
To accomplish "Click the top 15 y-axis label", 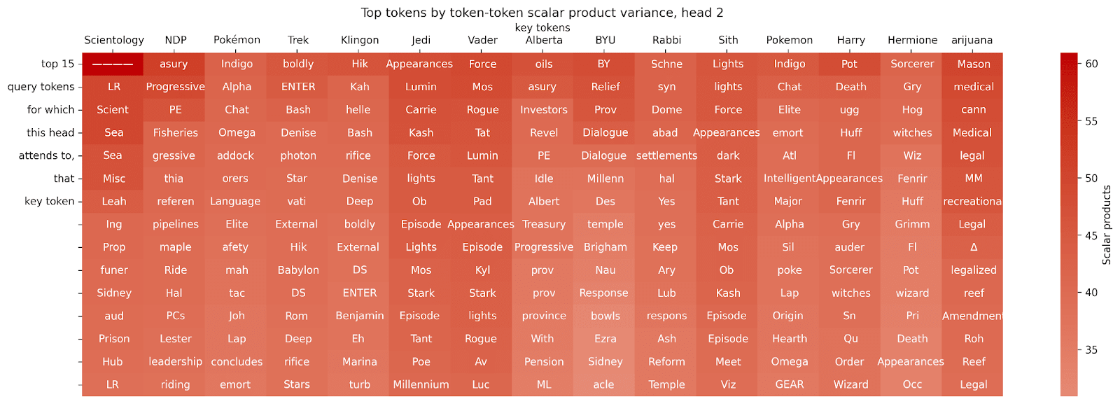I will pyautogui.click(x=57, y=64).
